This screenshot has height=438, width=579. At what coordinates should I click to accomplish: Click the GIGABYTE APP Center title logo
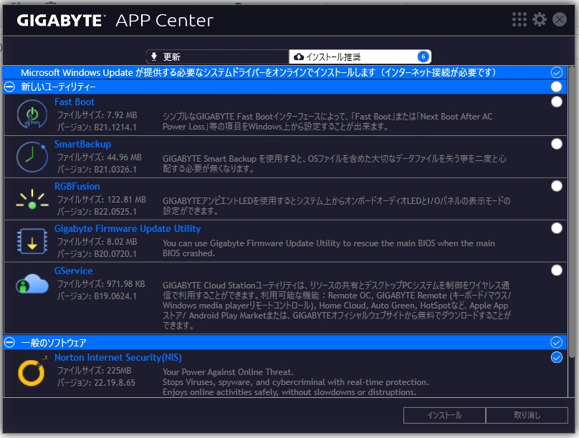click(115, 20)
